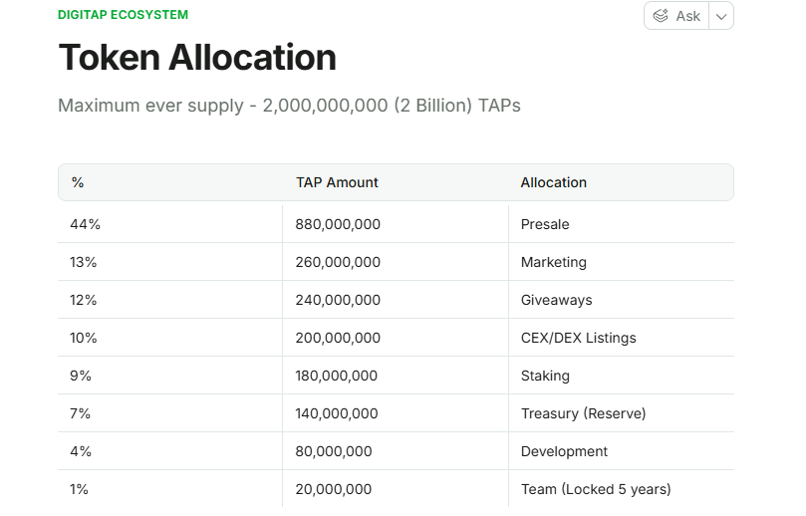Click the 44% percentage cell
Image resolution: width=806 pixels, height=516 pixels.
click(85, 224)
